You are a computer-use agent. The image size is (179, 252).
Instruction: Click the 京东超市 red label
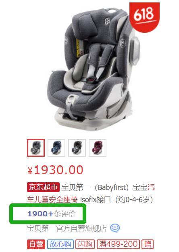(43, 187)
